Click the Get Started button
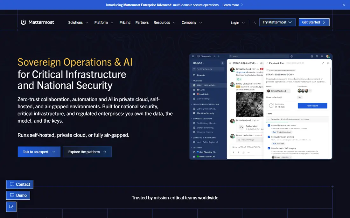350x218 pixels. [314, 22]
